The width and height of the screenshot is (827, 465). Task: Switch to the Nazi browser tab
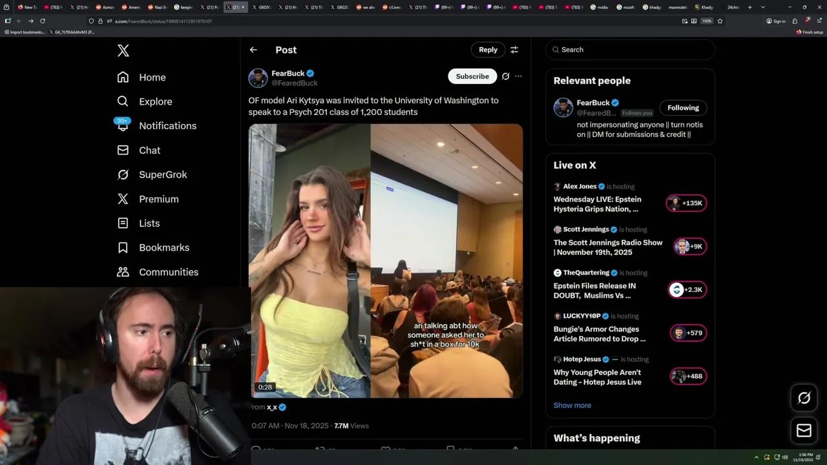(158, 7)
